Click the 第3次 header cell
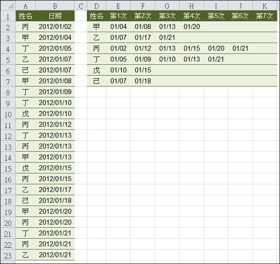280x264 pixels. coord(167,16)
